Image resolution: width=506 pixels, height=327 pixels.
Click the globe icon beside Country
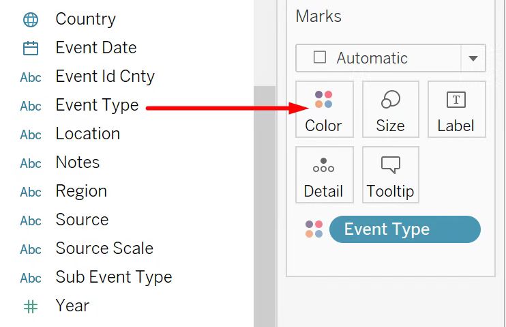pos(31,20)
